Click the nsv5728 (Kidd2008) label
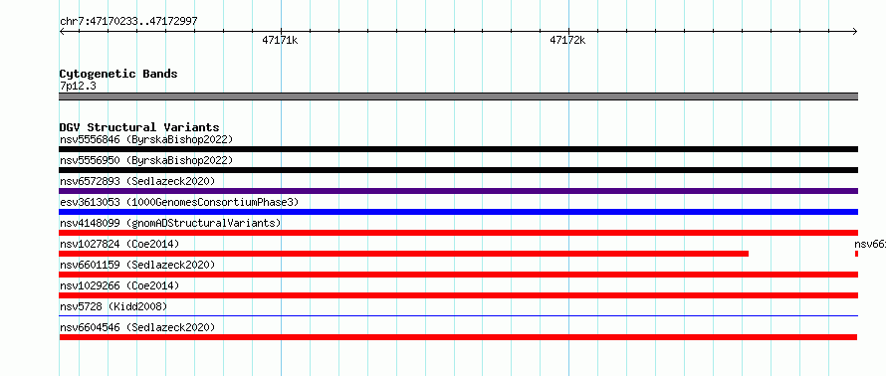 click(113, 306)
